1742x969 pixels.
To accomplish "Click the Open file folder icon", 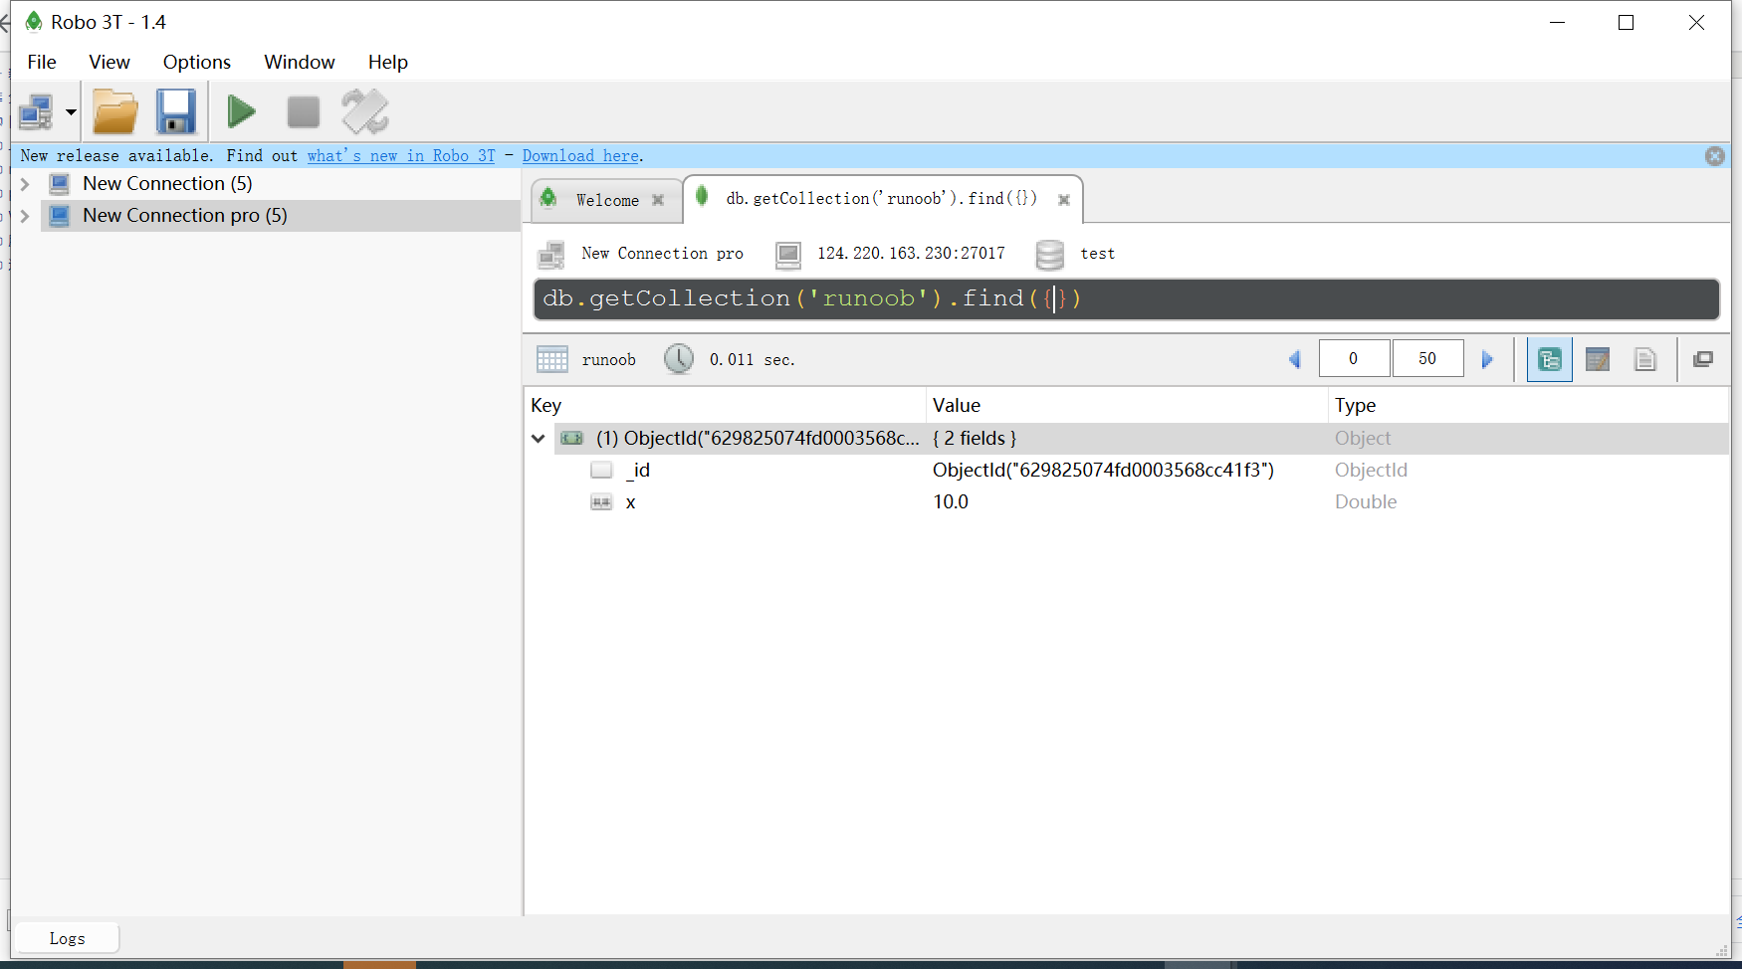I will coord(115,111).
